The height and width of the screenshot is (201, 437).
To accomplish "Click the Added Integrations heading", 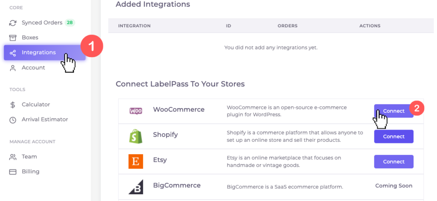I will click(x=153, y=4).
